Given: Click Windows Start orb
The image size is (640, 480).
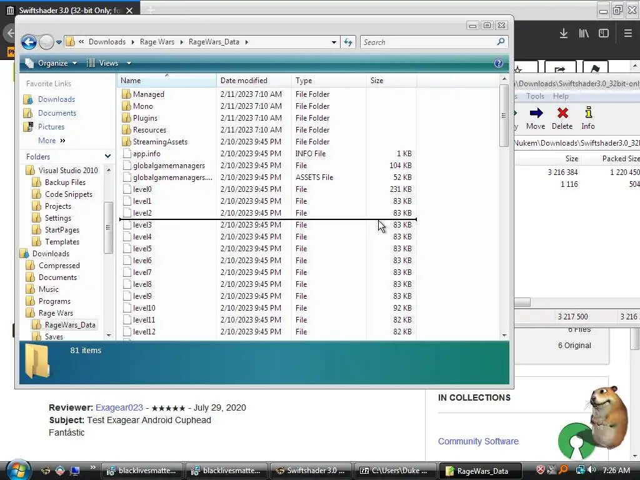Looking at the screenshot, I should [18, 470].
